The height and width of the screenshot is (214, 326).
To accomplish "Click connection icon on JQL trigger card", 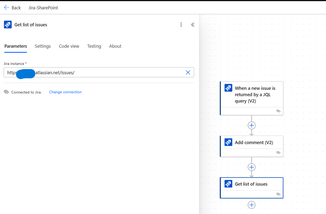I will coord(278,111).
